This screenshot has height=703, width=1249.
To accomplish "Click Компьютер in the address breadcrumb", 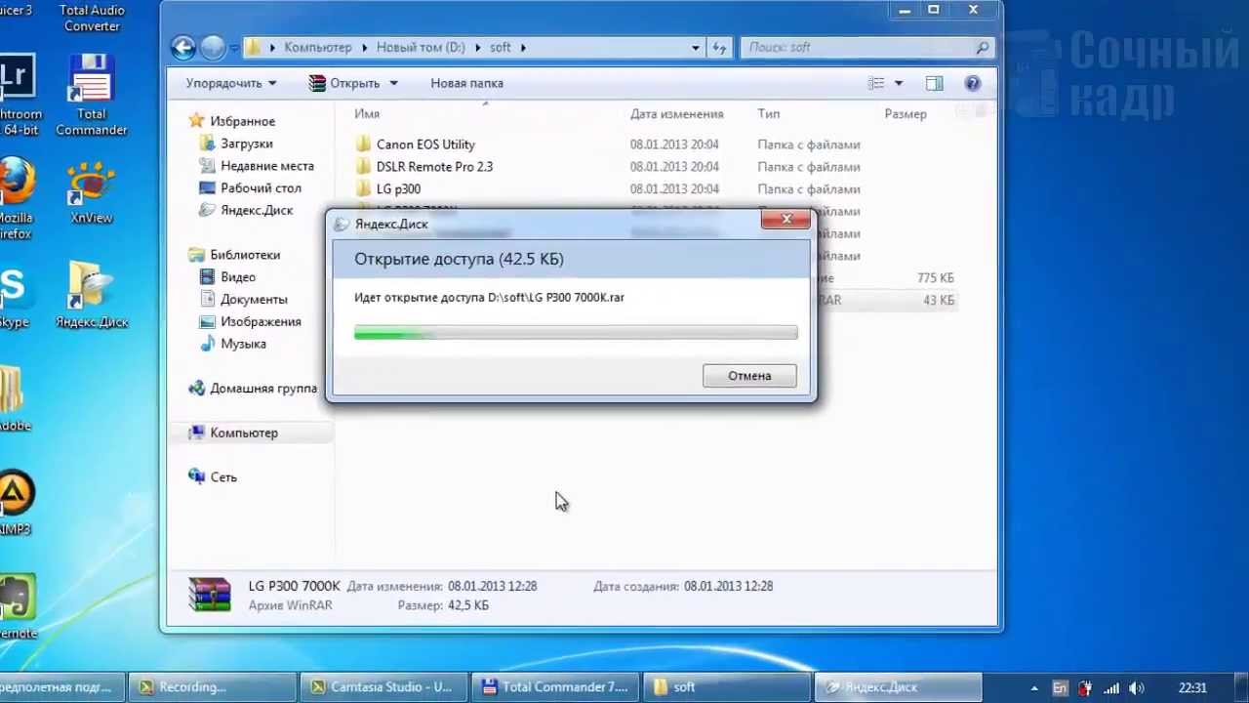I will pos(317,47).
